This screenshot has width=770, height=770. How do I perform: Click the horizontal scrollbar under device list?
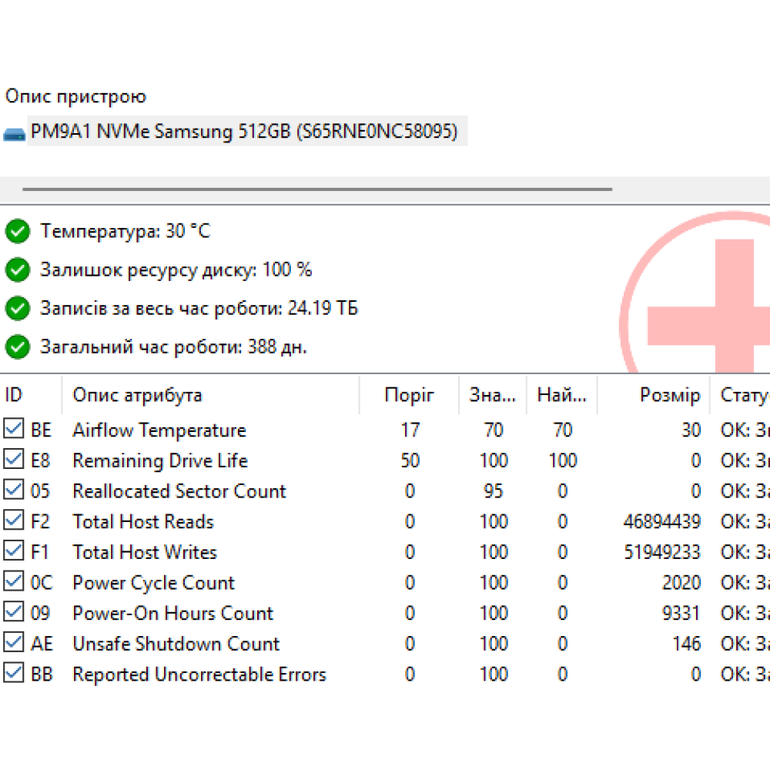point(316,188)
